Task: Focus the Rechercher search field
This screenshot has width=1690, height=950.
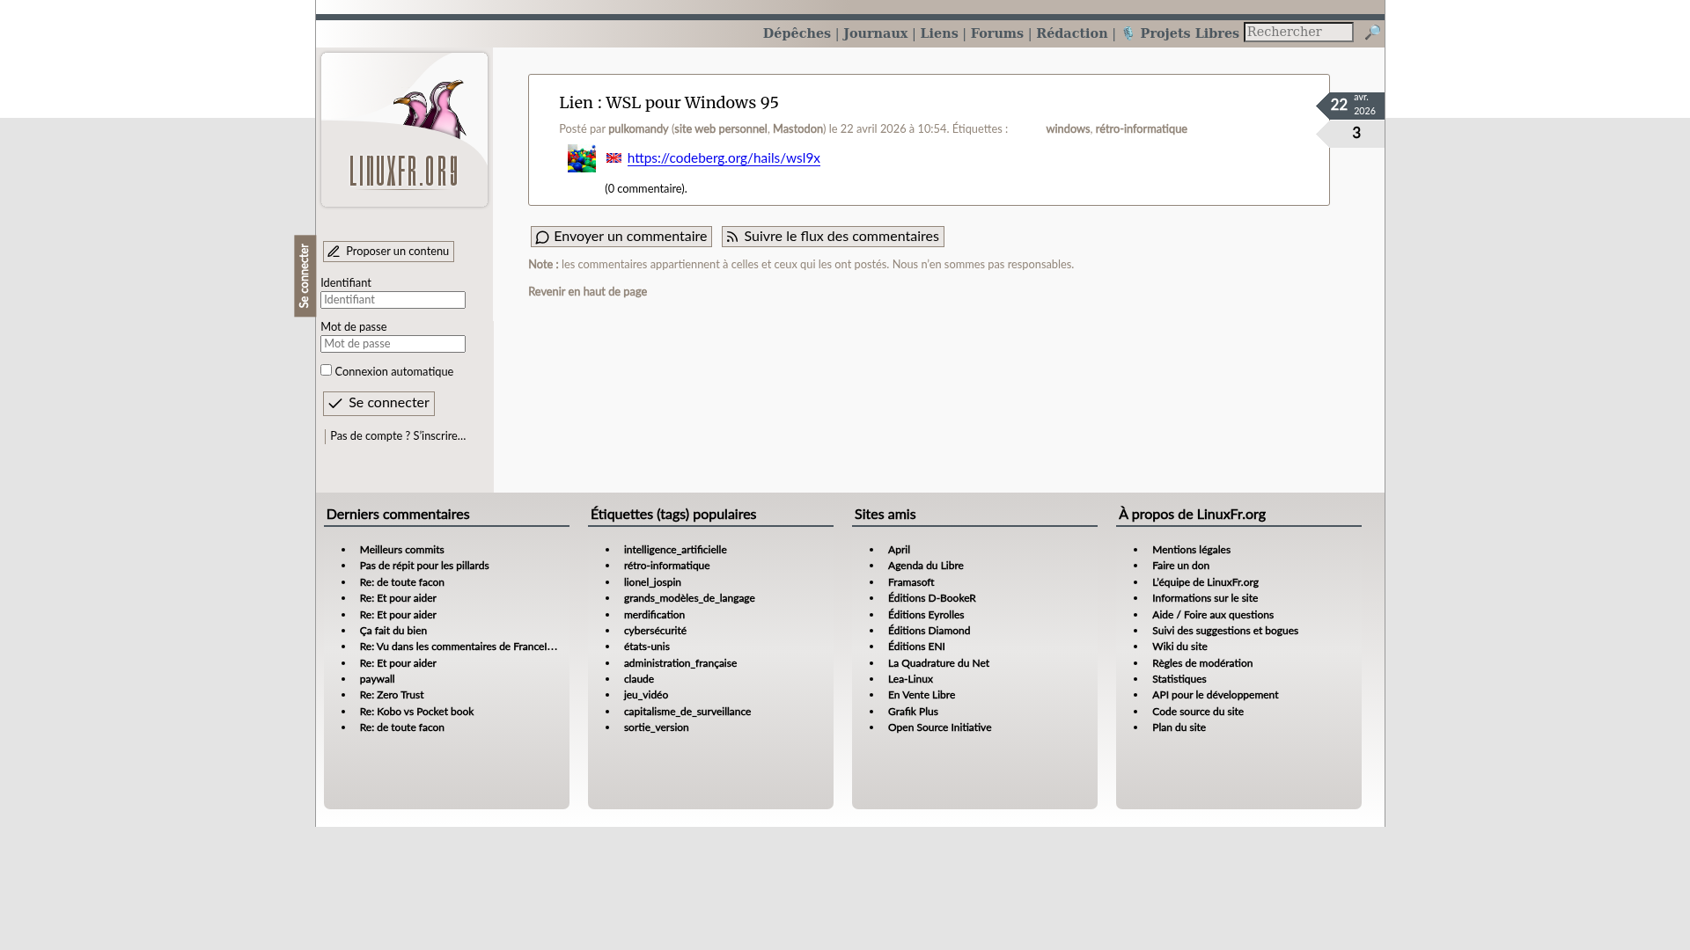Action: point(1297,33)
